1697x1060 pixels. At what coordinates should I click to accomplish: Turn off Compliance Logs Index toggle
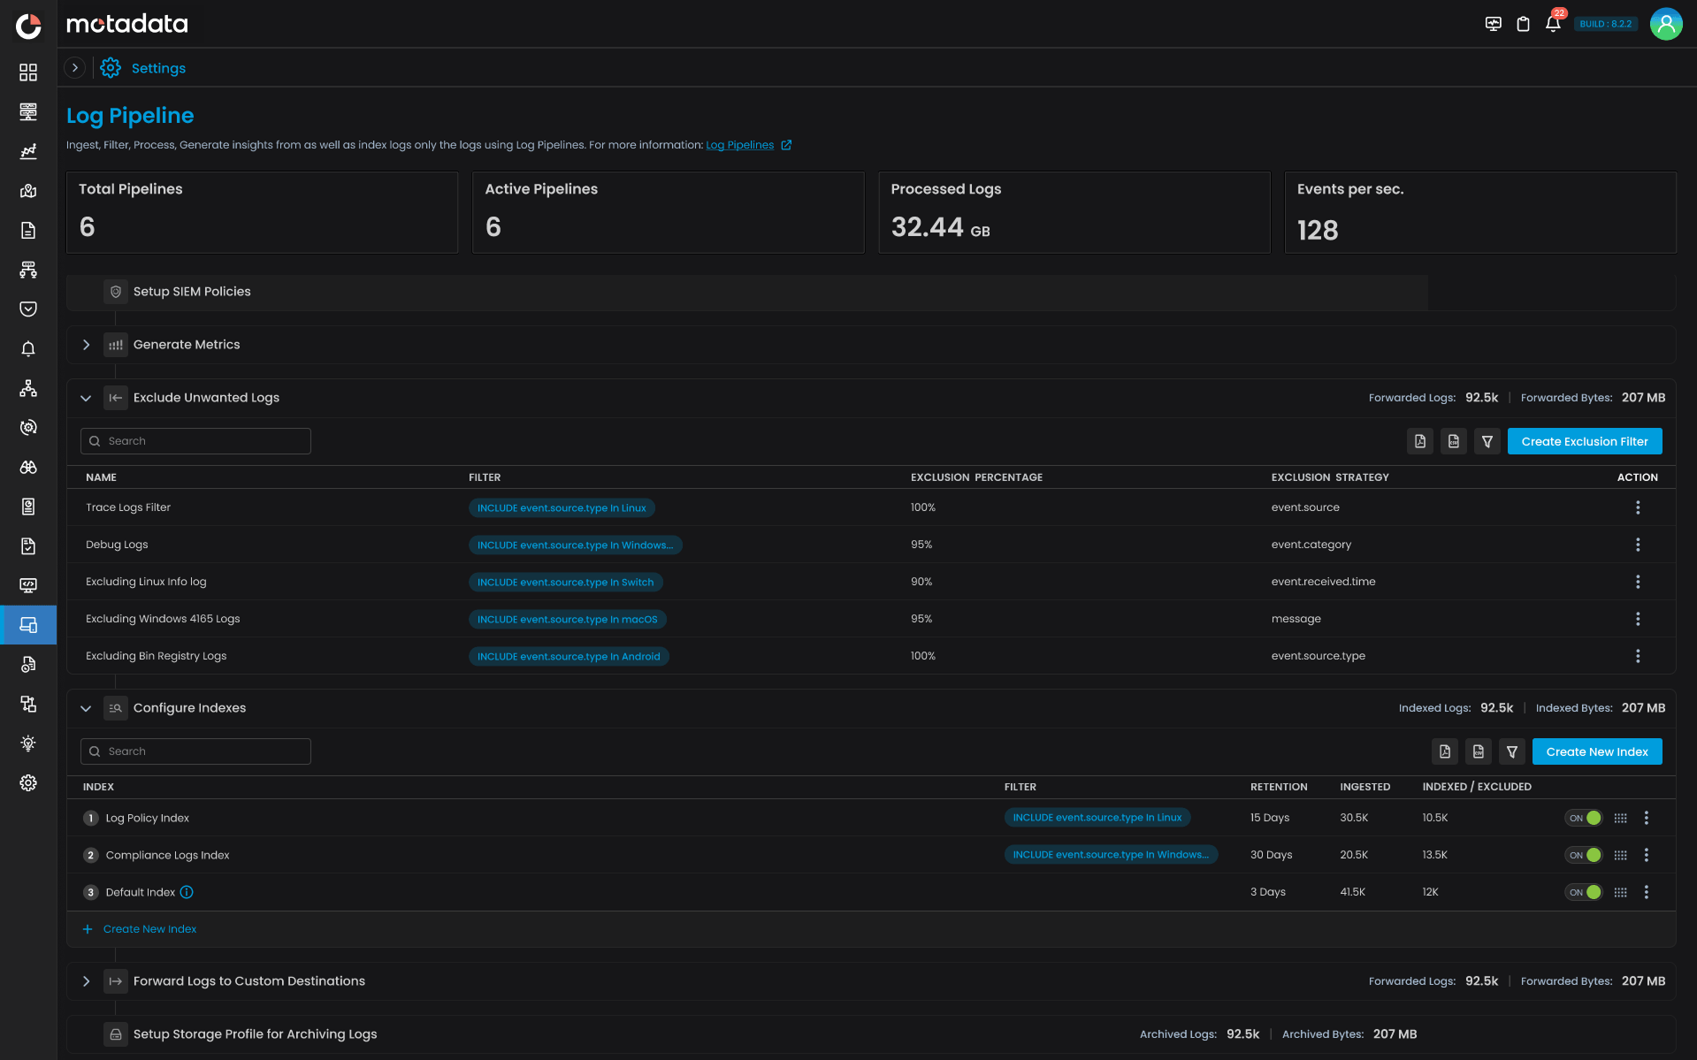[x=1585, y=855]
